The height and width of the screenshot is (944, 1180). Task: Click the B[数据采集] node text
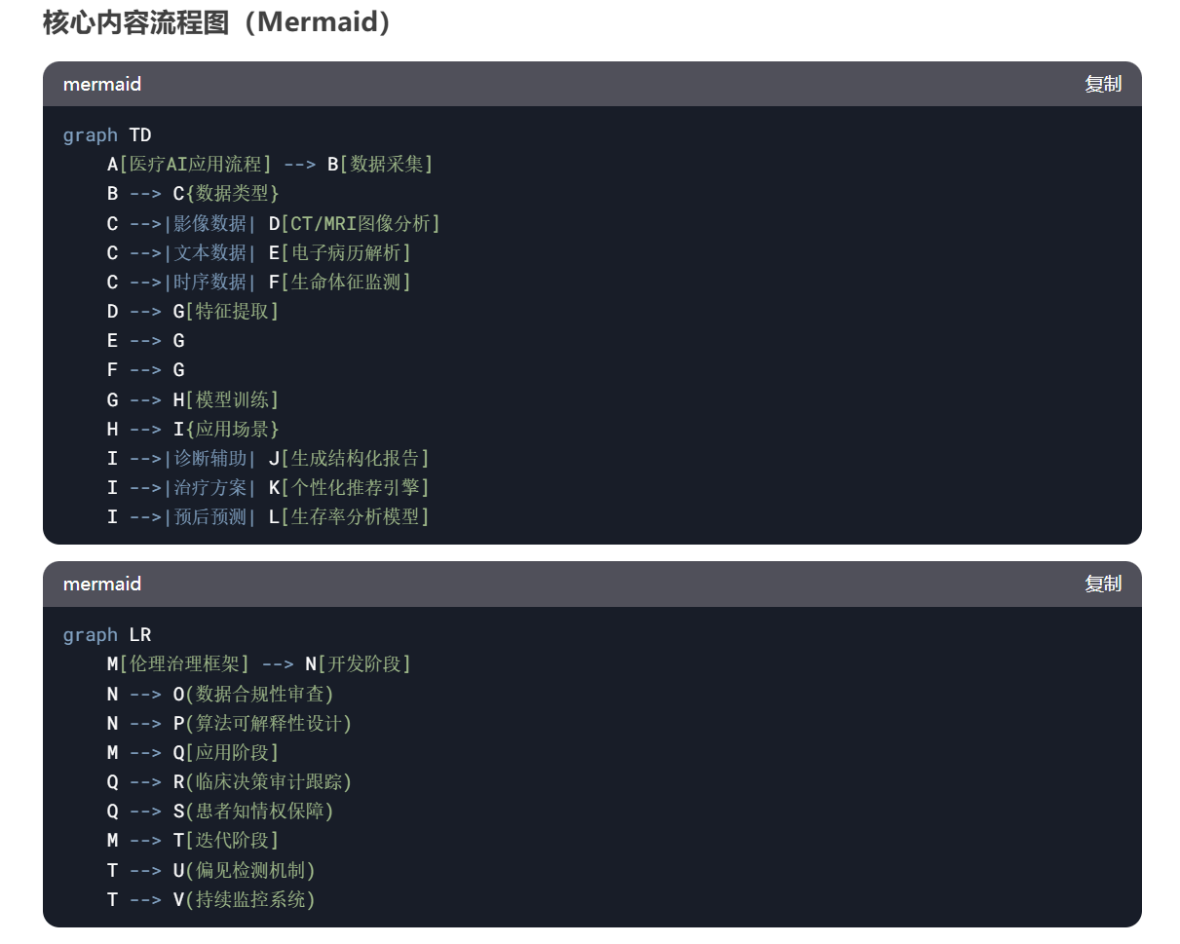point(380,165)
